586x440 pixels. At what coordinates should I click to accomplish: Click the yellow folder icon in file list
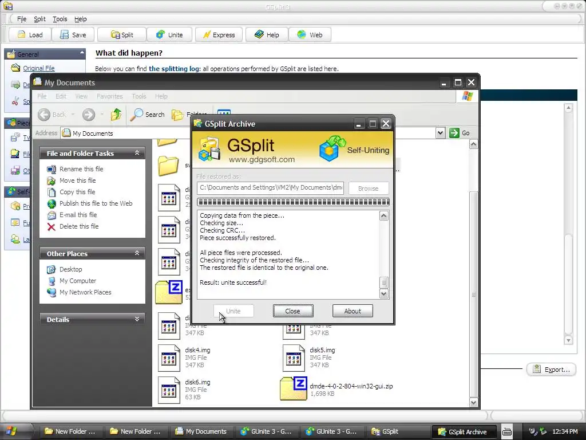168,166
